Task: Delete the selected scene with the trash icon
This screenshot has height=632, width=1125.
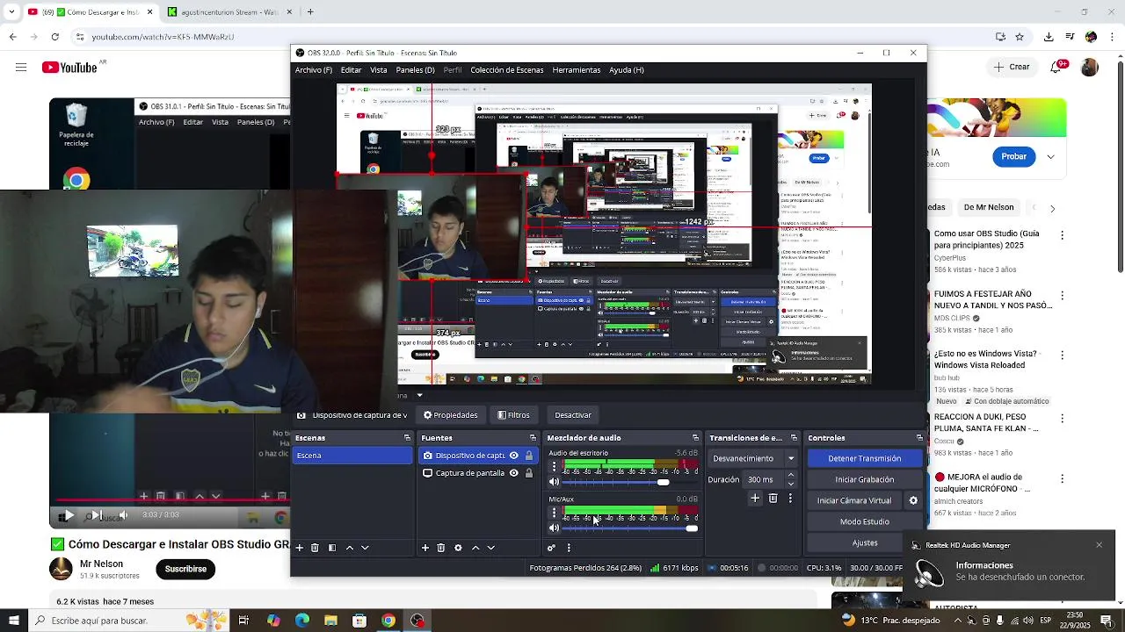Action: tap(315, 548)
